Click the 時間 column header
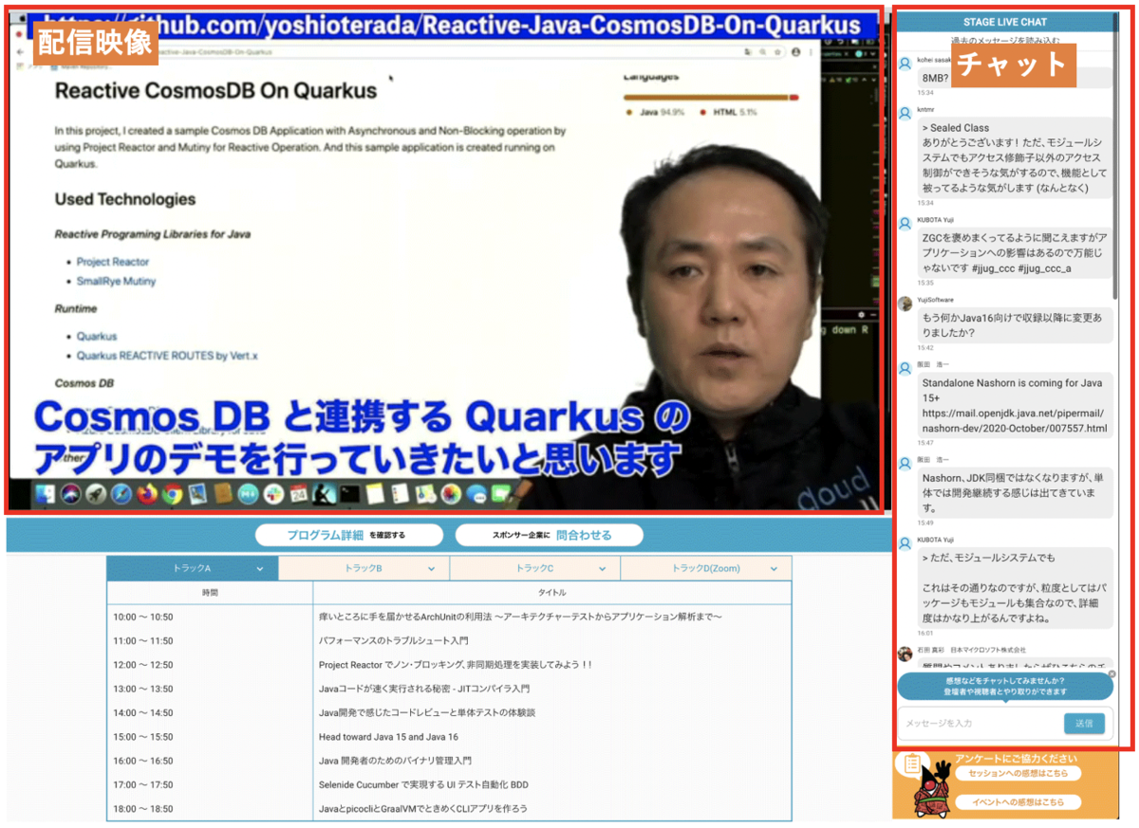1139x828 pixels. pyautogui.click(x=210, y=593)
